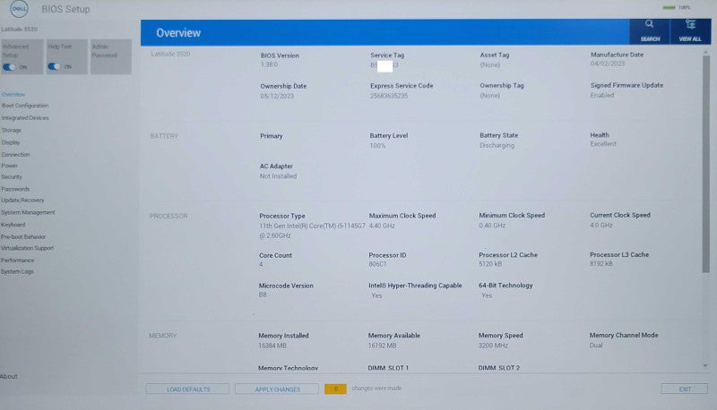The height and width of the screenshot is (410, 717).
Task: Click the About link
Action: pos(9,376)
